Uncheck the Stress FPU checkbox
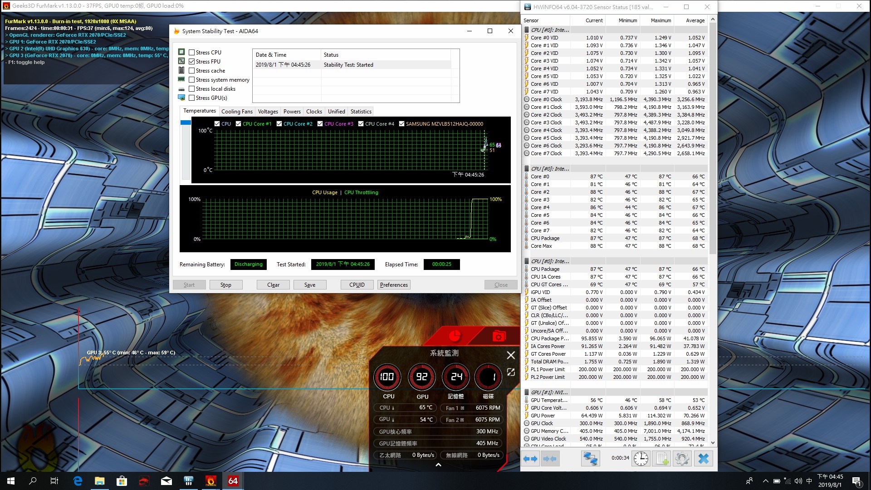The image size is (871, 490). pos(192,62)
